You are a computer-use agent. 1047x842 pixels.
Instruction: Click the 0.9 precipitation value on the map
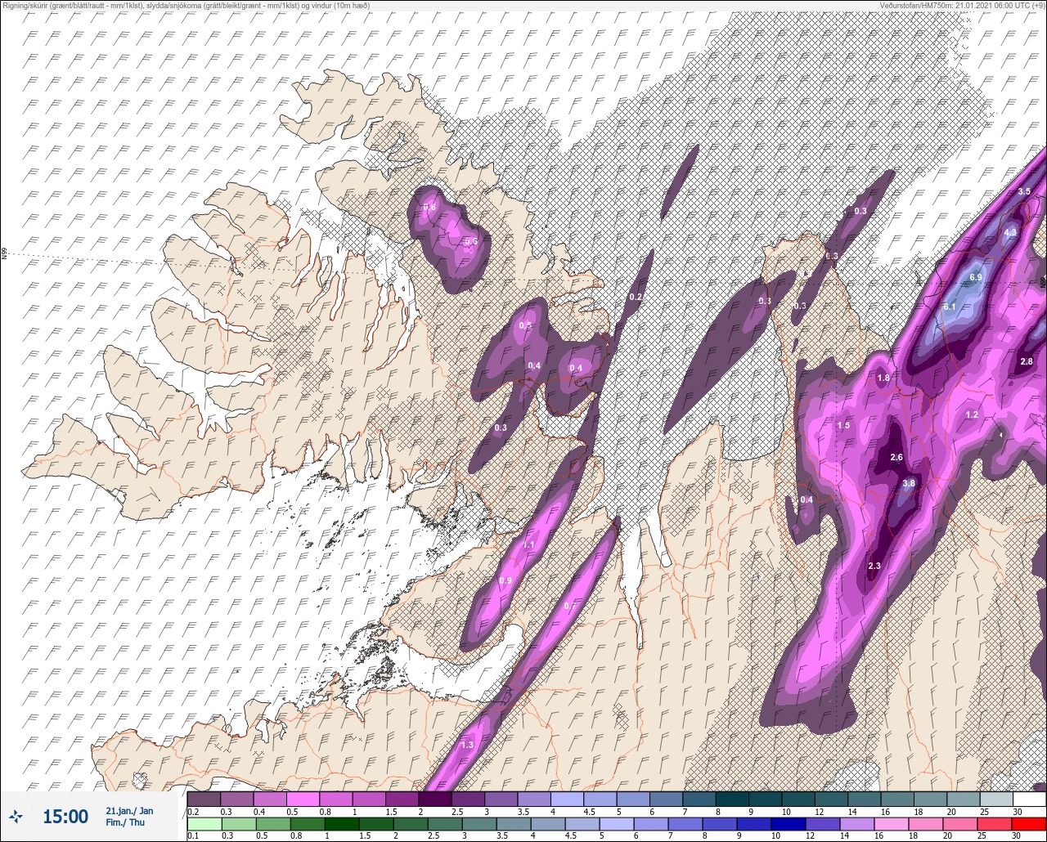[x=506, y=581]
